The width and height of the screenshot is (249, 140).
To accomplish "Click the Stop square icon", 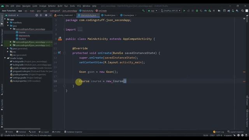I will point(214,10).
